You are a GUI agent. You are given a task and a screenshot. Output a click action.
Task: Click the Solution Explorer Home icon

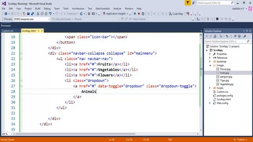click(x=215, y=36)
